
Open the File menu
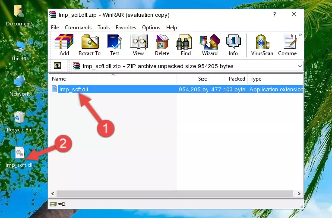pos(55,28)
